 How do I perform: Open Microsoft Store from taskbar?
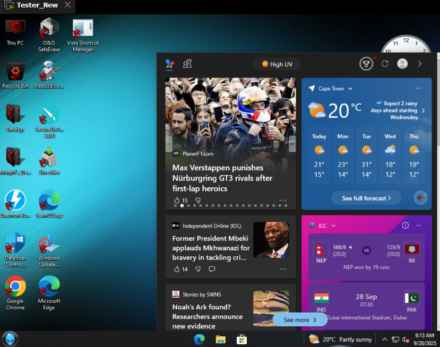click(241, 340)
